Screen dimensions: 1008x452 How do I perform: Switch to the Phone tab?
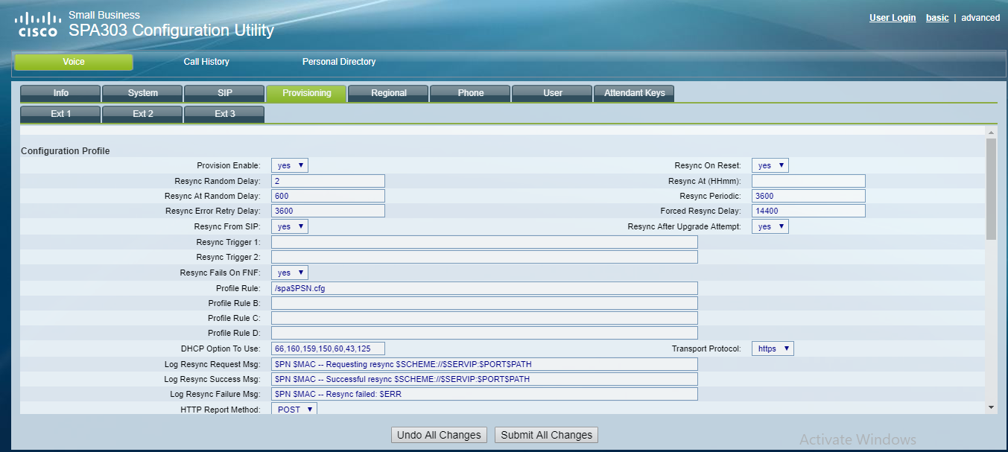470,93
